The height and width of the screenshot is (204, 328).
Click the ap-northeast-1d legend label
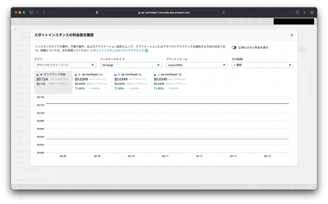point(171,74)
